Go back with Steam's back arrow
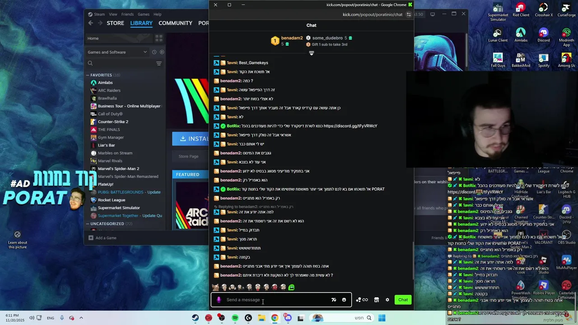 click(91, 23)
